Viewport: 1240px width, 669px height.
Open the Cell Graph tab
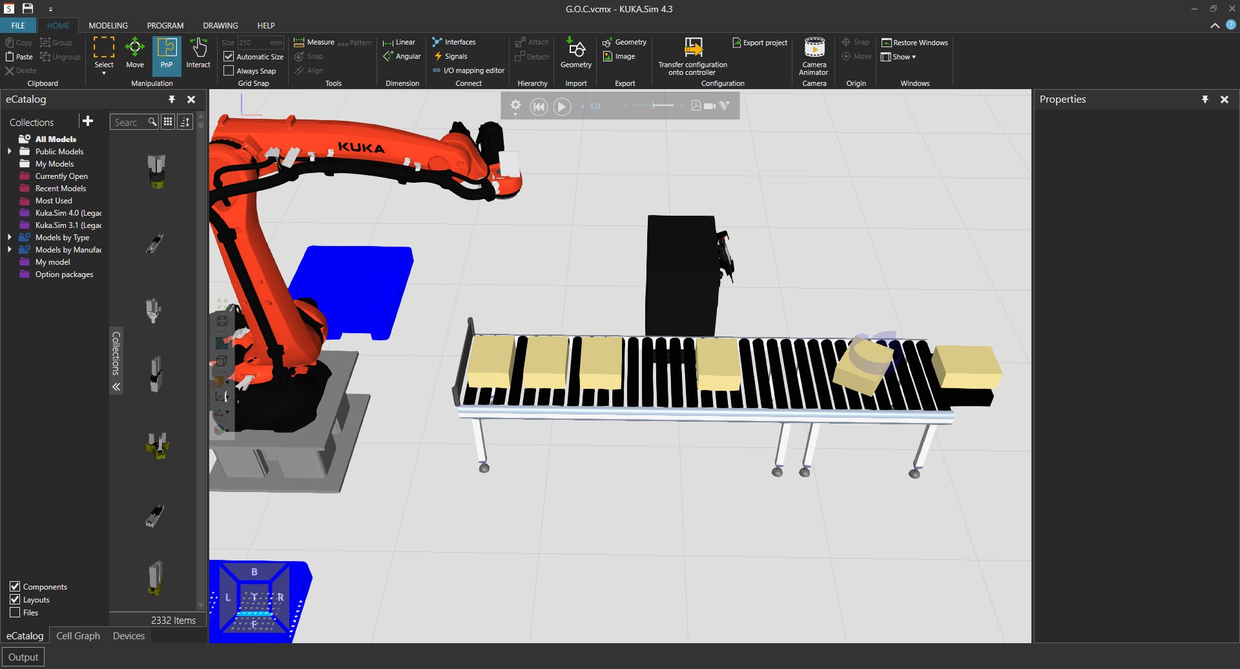(78, 636)
